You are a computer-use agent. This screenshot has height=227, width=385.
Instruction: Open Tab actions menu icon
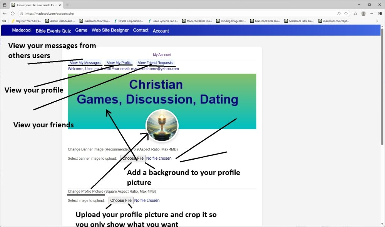click(5, 5)
